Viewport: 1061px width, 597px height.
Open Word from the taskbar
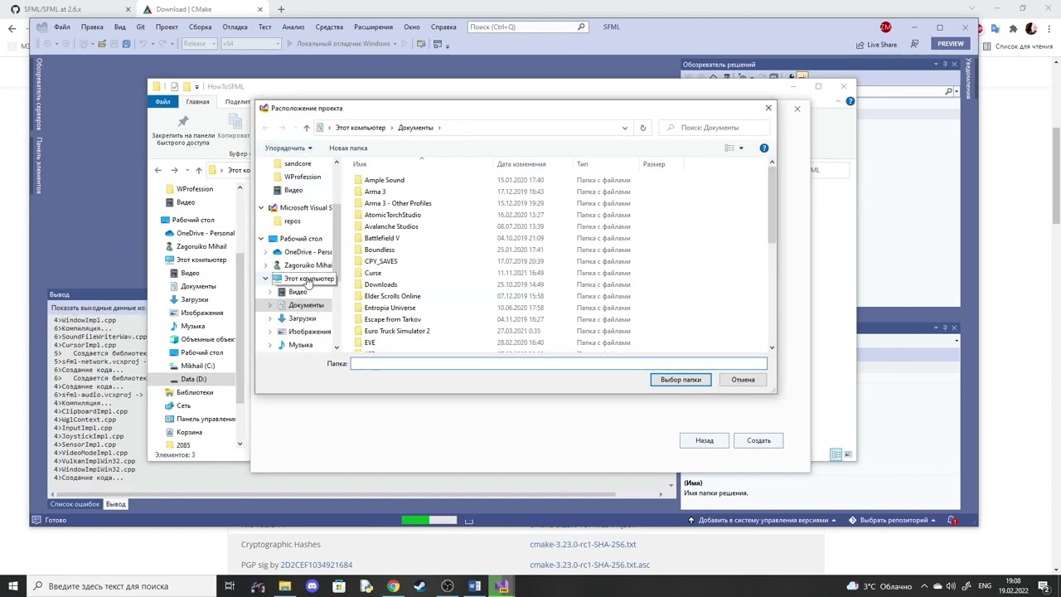(474, 586)
